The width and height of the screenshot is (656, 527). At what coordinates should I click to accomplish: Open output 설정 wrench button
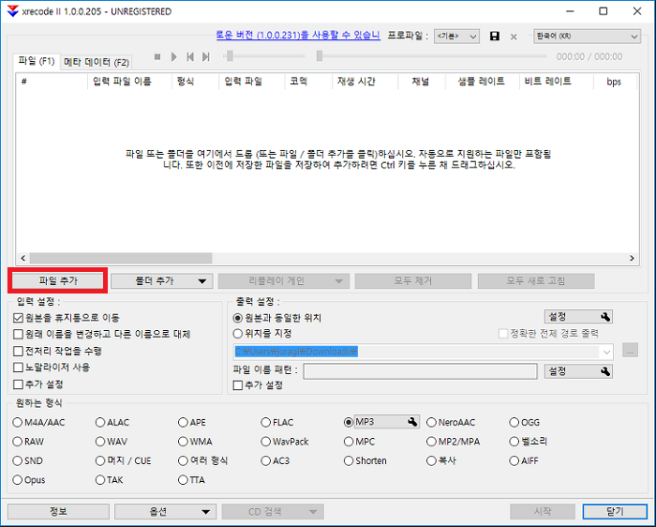578,317
